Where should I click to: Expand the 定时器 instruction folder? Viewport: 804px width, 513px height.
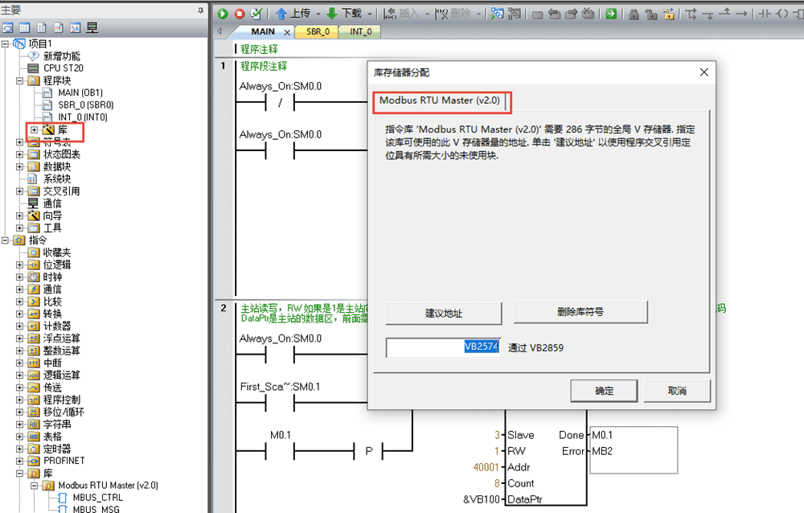click(20, 449)
